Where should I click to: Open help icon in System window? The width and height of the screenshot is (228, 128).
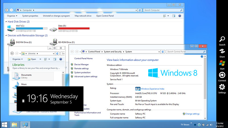coord(202,56)
